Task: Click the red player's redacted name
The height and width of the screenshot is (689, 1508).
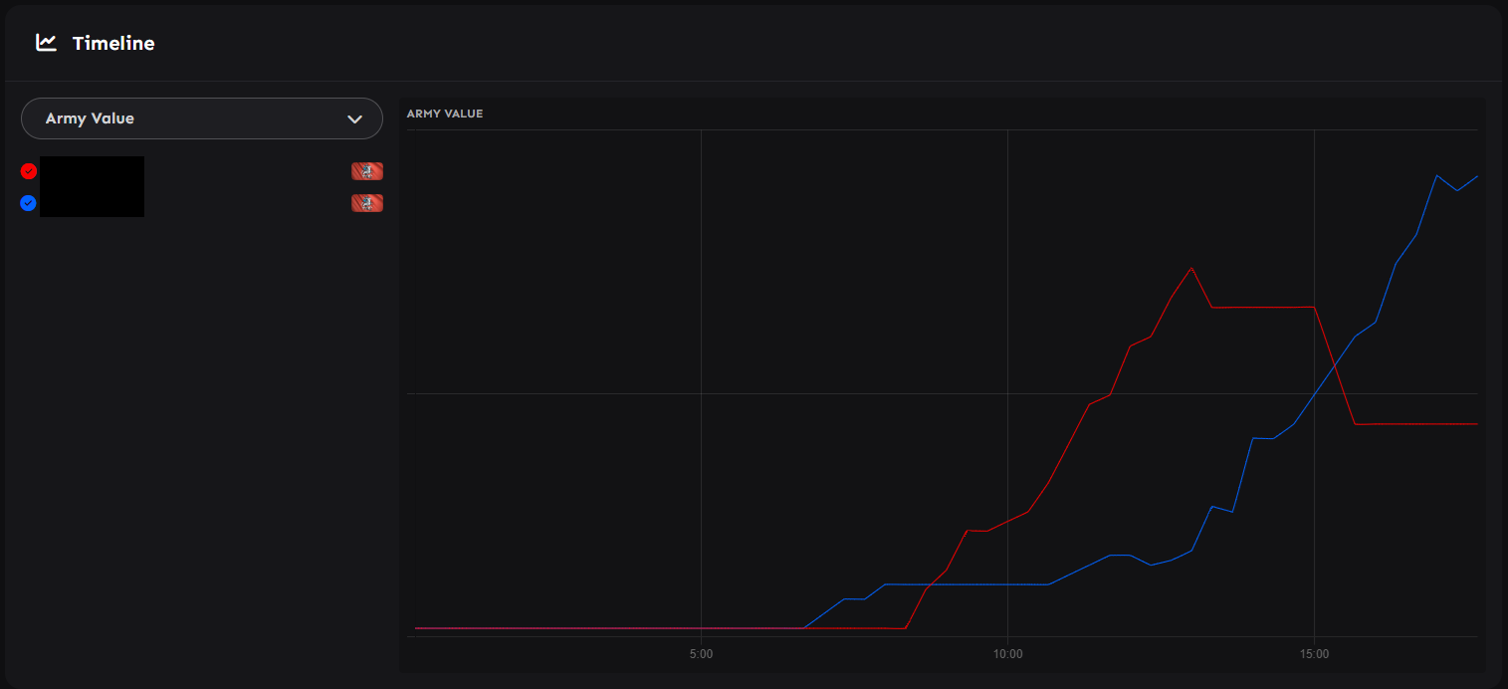Action: click(92, 171)
